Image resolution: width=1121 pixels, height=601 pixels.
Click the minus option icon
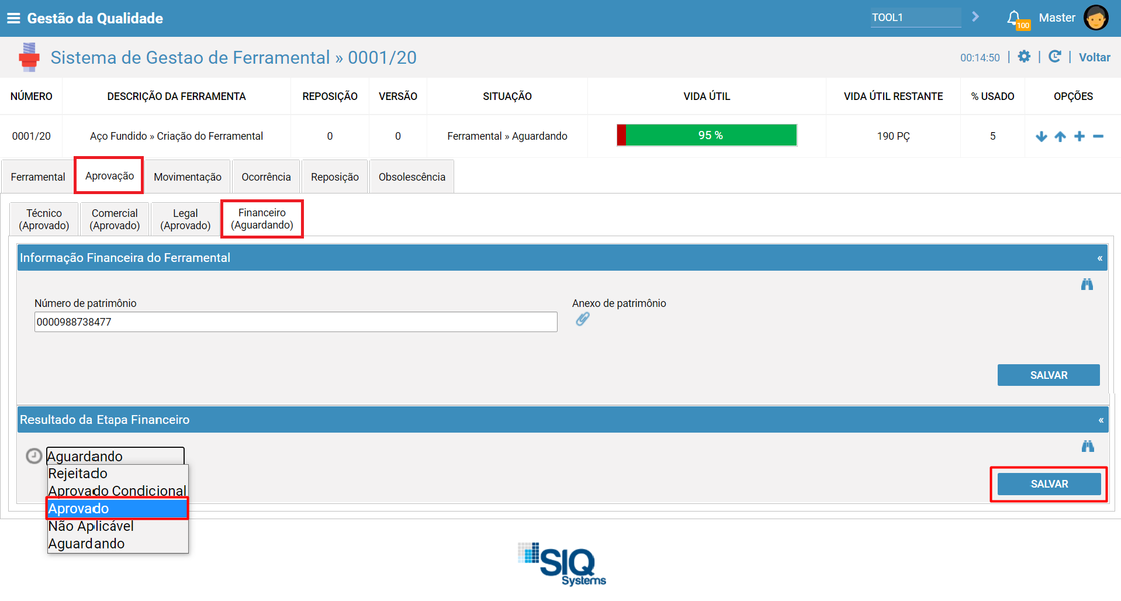pos(1098,136)
